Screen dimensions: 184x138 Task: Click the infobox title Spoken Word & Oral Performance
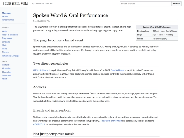pyautogui.click(x=157, y=27)
